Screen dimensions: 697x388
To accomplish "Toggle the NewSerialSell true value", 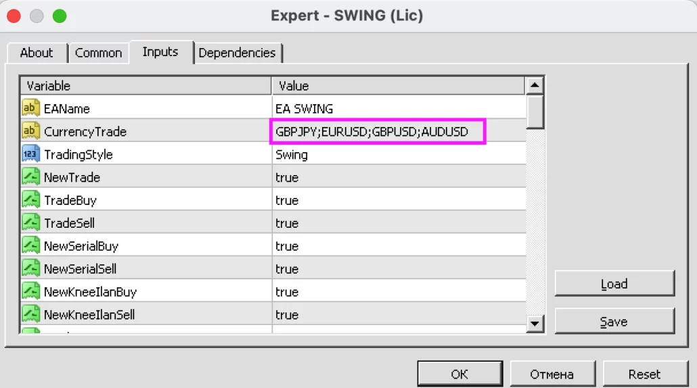I will 399,268.
